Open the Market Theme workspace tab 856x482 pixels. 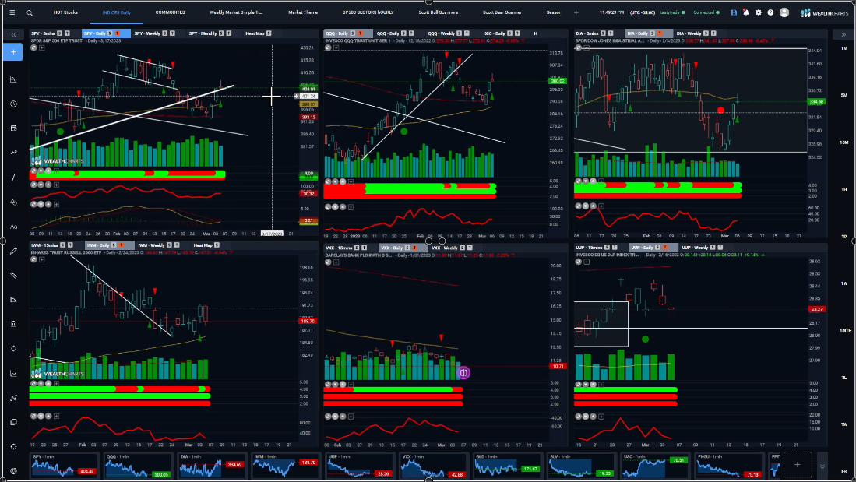pos(303,12)
